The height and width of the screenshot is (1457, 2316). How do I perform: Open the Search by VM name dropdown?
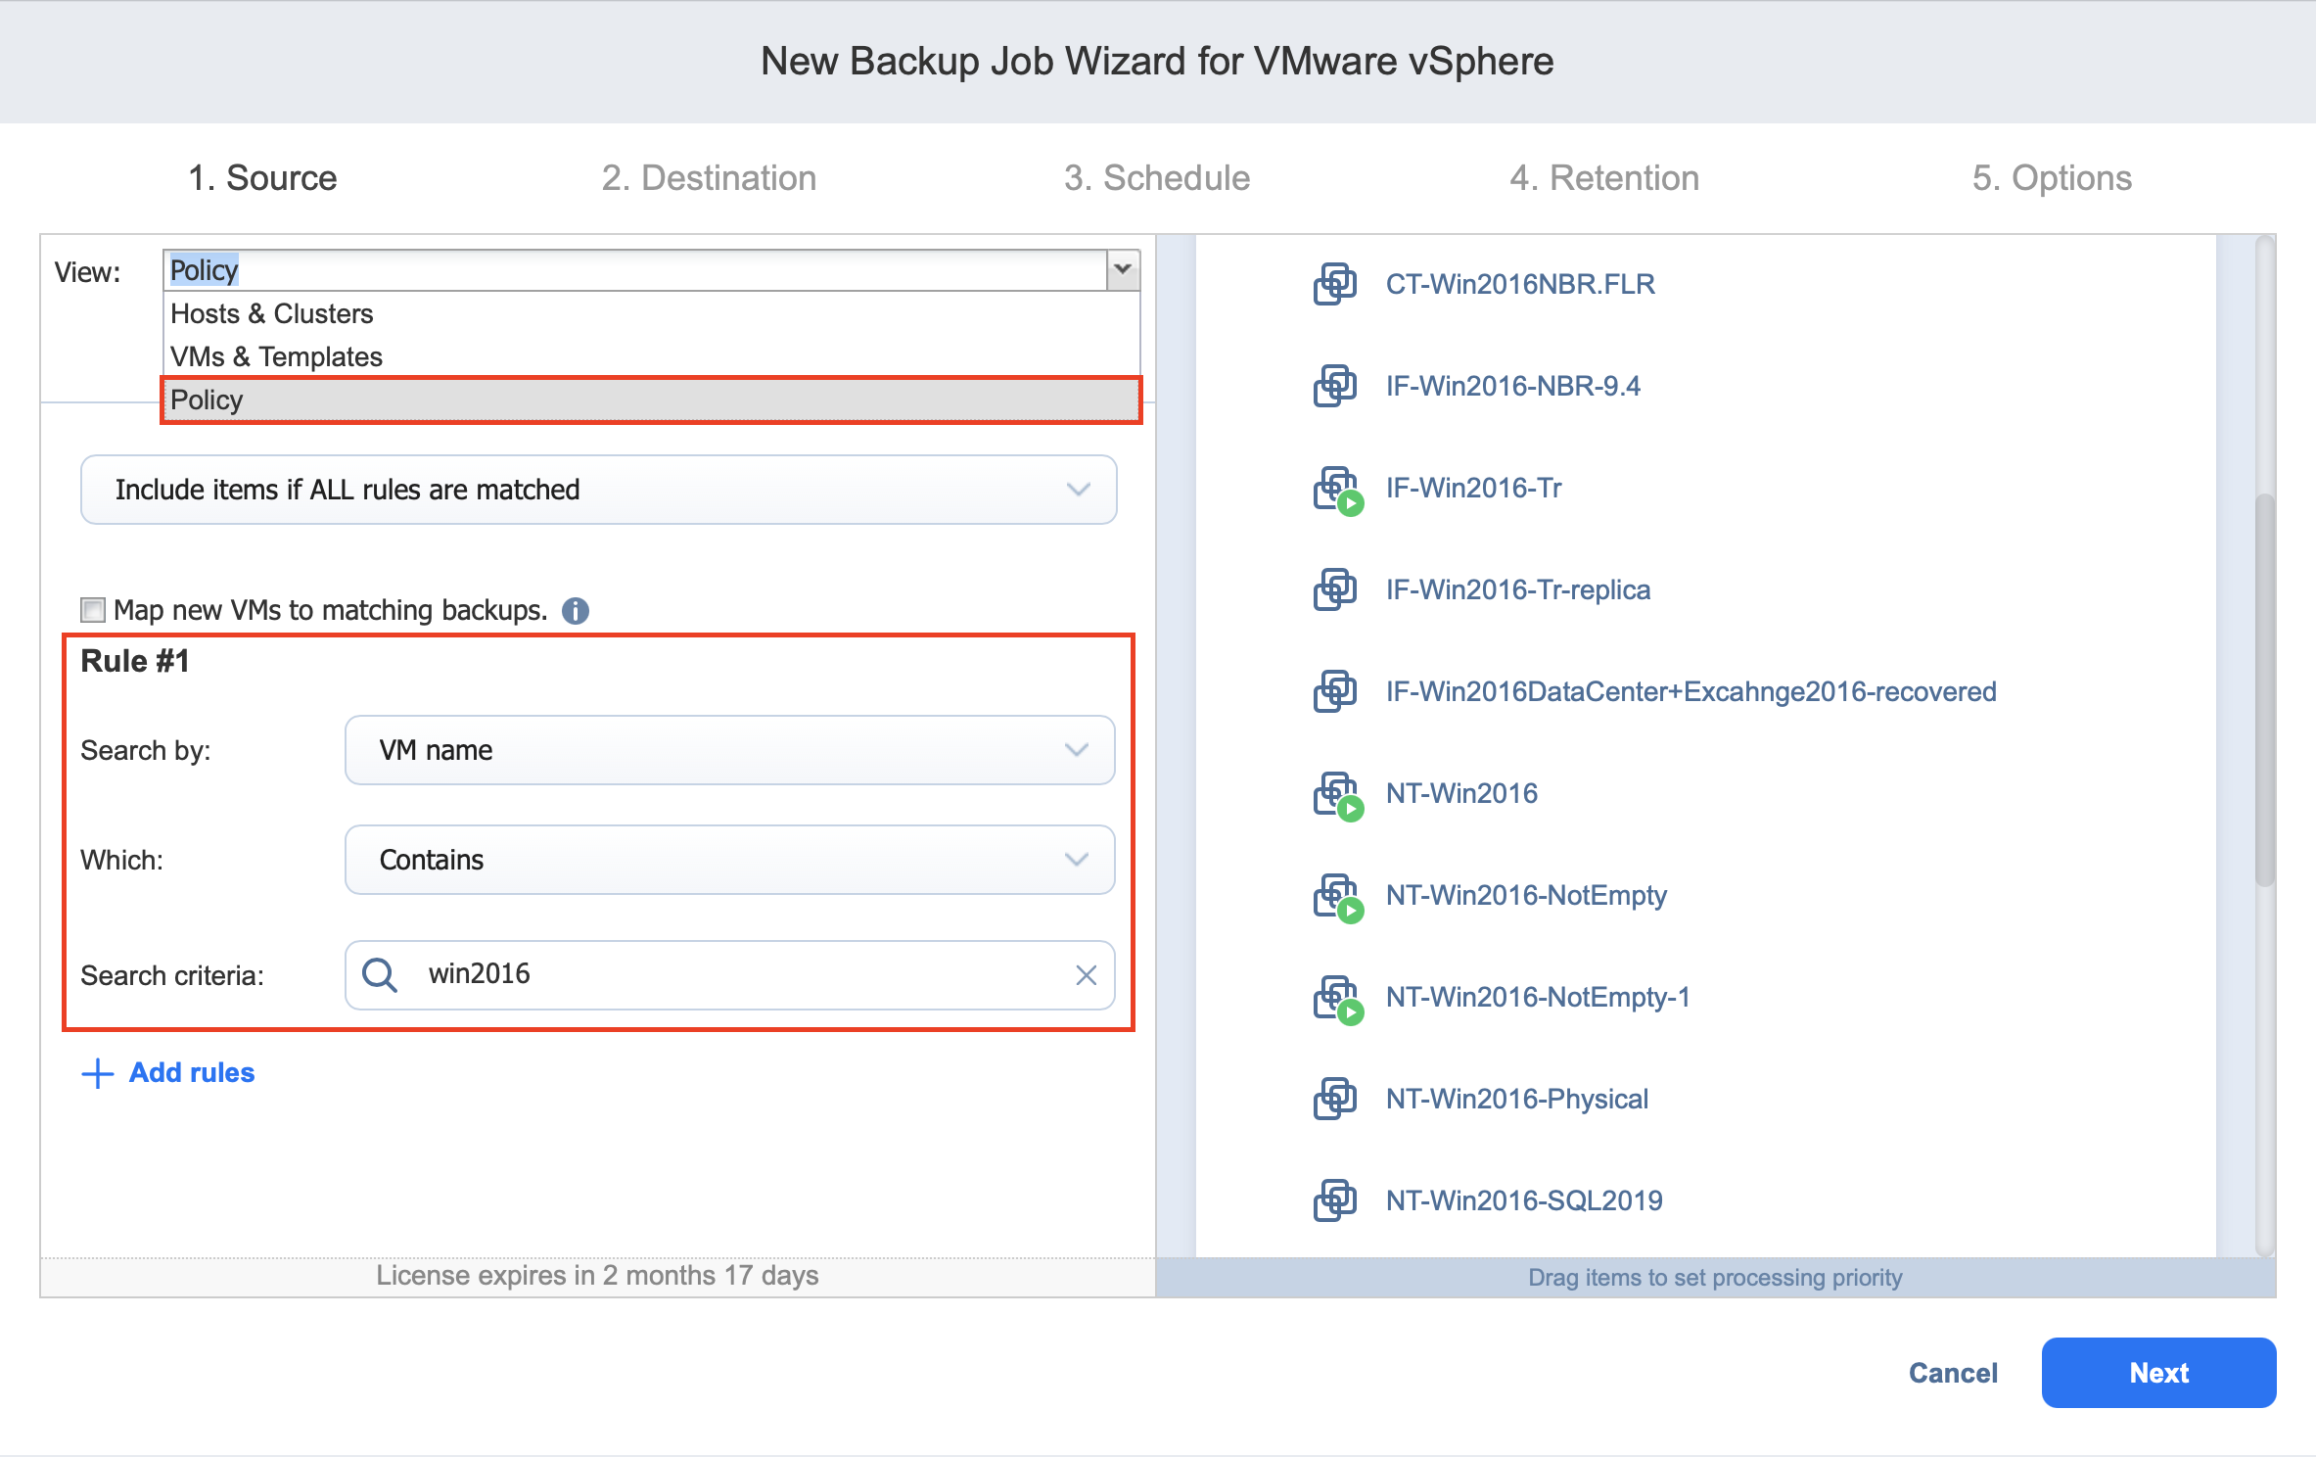click(729, 750)
